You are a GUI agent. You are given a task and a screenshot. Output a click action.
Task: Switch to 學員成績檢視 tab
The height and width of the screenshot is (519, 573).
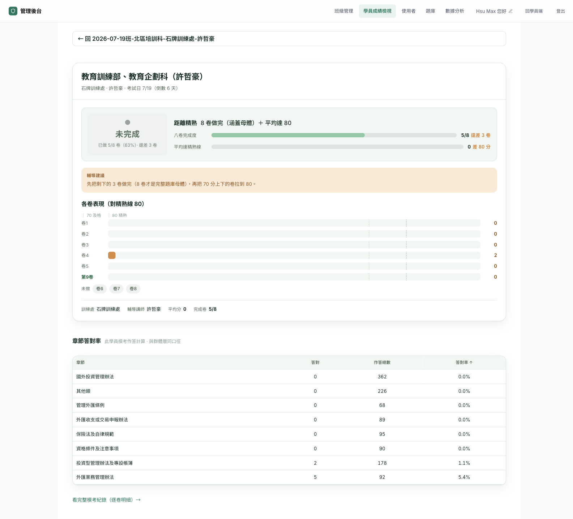coord(377,11)
